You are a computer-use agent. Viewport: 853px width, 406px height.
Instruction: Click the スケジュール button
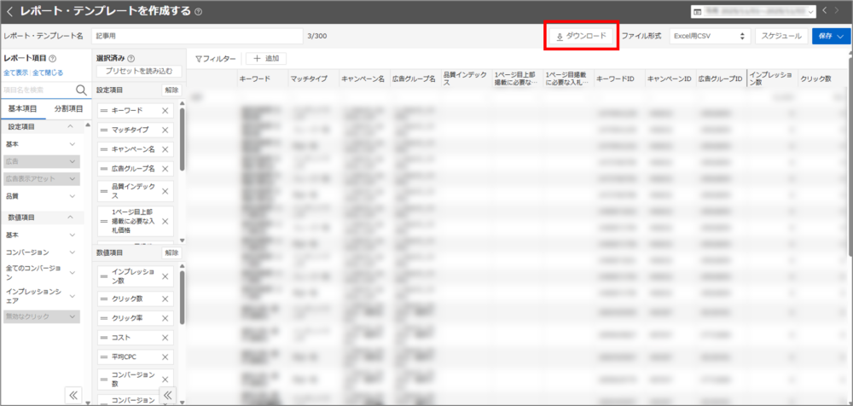[x=780, y=36]
